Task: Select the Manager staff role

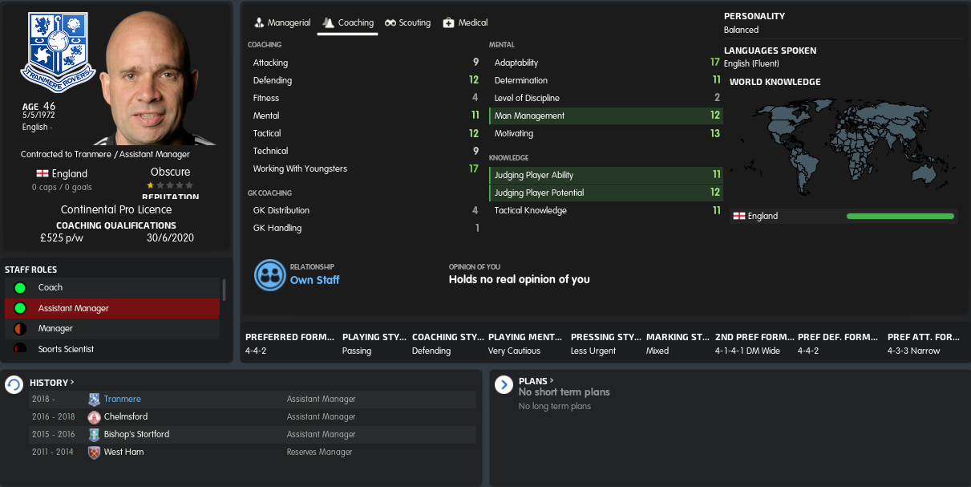Action: click(112, 329)
